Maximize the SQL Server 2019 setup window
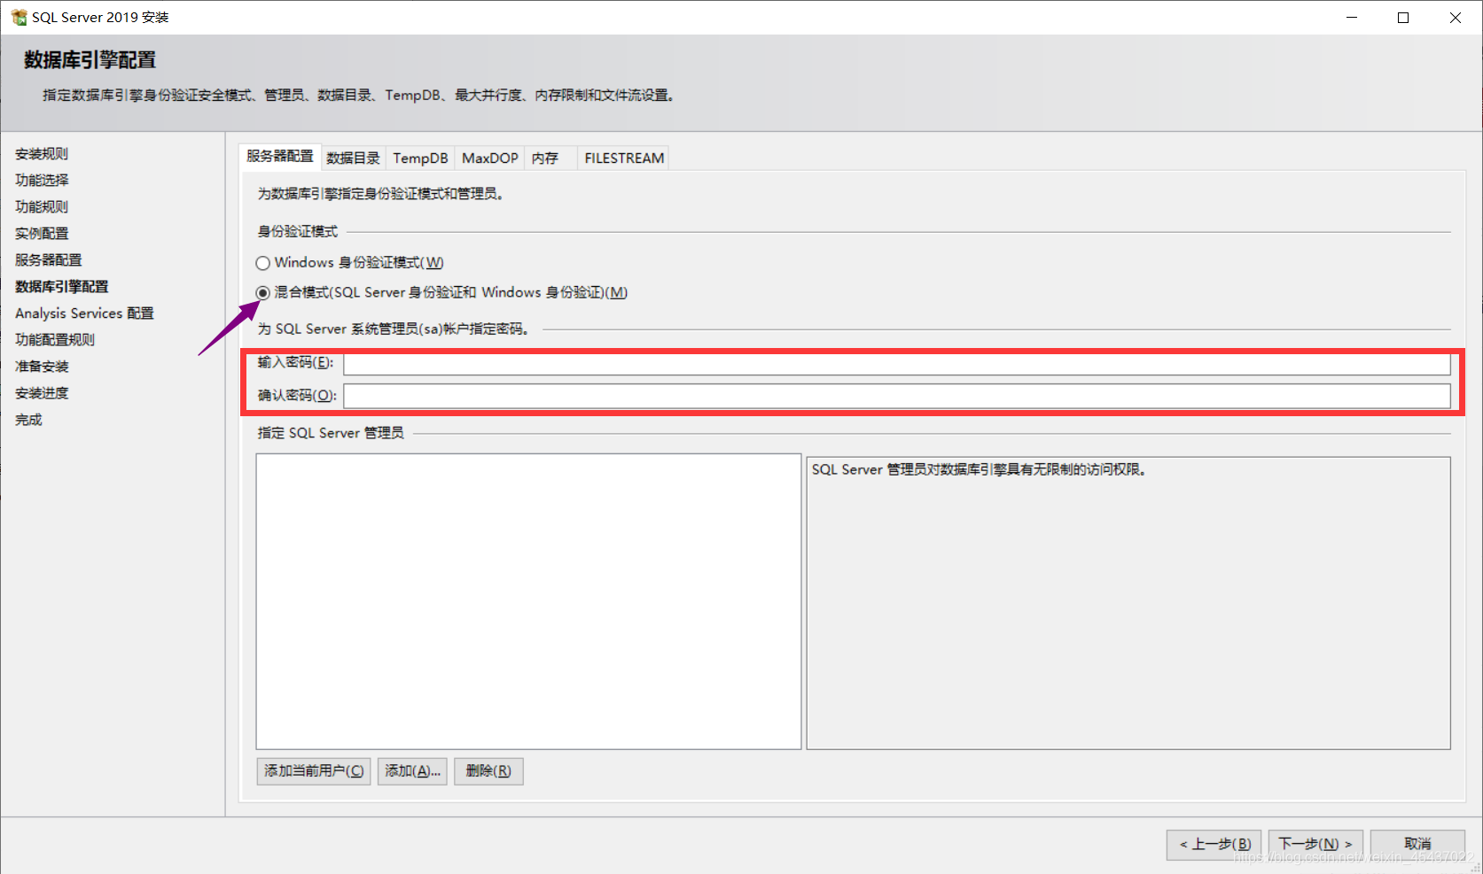 [1403, 18]
